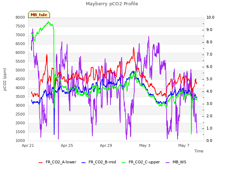Click the 5500 left axis value
225x169 pixels.
tap(20, 61)
